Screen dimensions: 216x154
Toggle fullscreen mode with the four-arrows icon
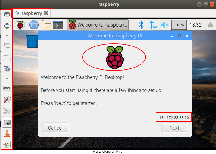tap(7, 26)
